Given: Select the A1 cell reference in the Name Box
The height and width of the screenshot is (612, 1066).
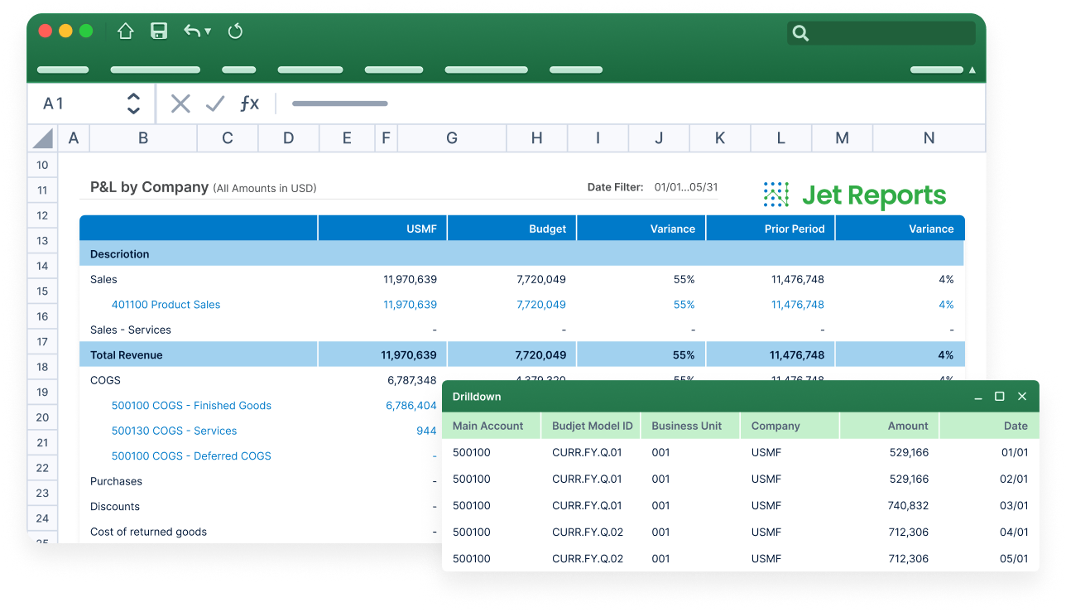Looking at the screenshot, I should pyautogui.click(x=54, y=103).
